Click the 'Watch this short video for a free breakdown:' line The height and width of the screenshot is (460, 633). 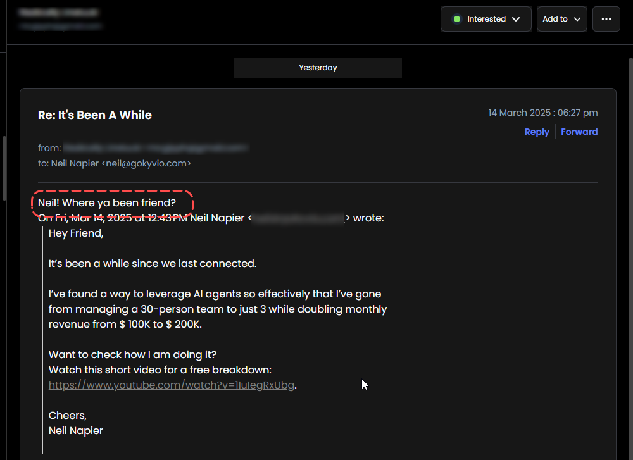tap(160, 370)
